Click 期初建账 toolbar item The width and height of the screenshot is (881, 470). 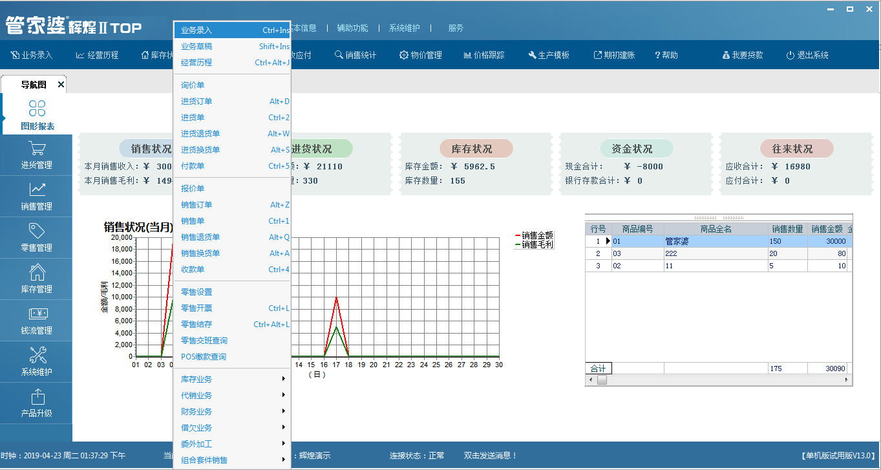coord(614,56)
